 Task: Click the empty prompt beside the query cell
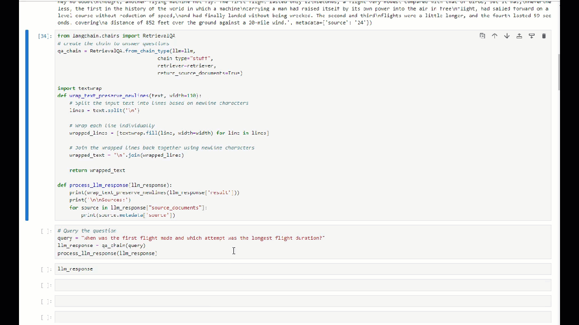click(46, 231)
